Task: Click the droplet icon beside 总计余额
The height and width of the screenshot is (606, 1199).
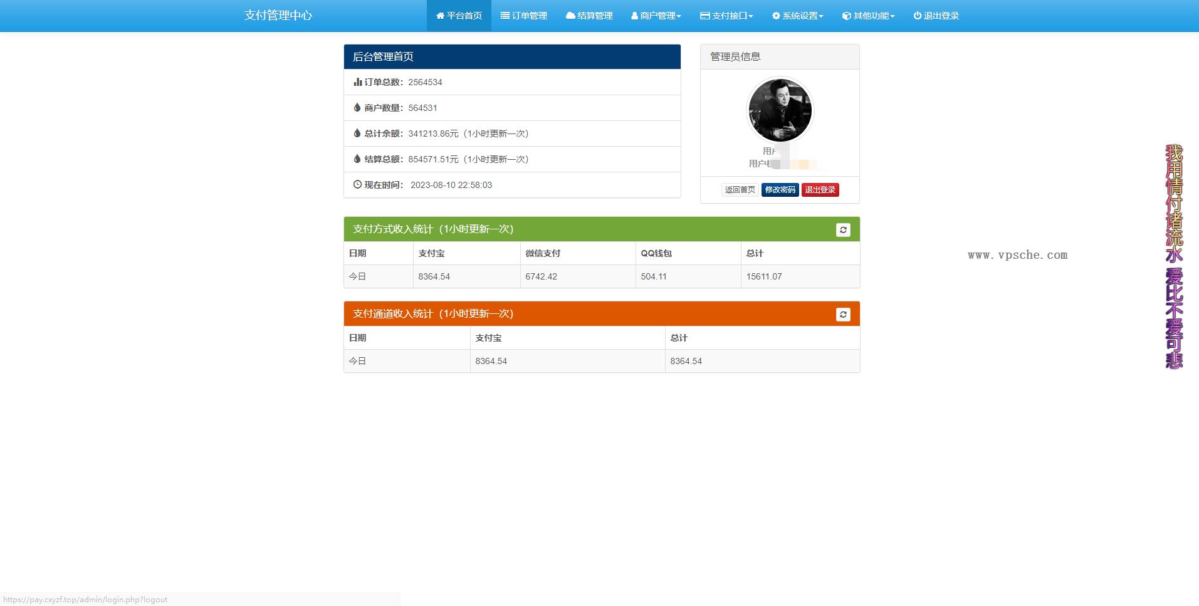Action: tap(357, 133)
